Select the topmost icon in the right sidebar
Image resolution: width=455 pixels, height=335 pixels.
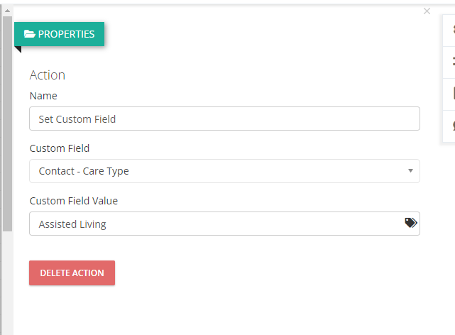pyautogui.click(x=453, y=31)
